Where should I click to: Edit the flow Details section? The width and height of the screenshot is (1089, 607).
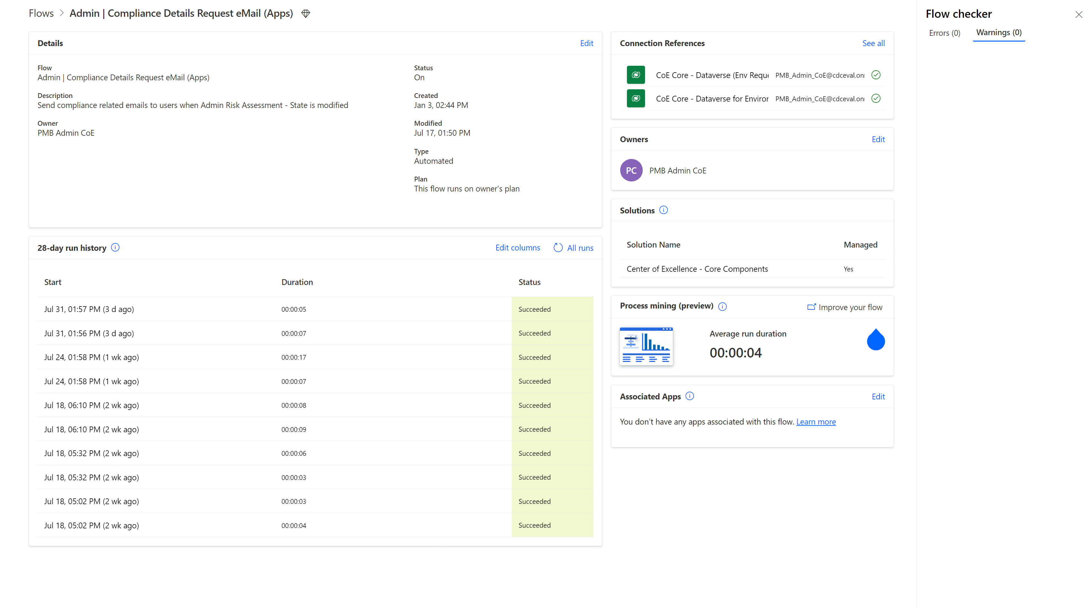coord(586,43)
